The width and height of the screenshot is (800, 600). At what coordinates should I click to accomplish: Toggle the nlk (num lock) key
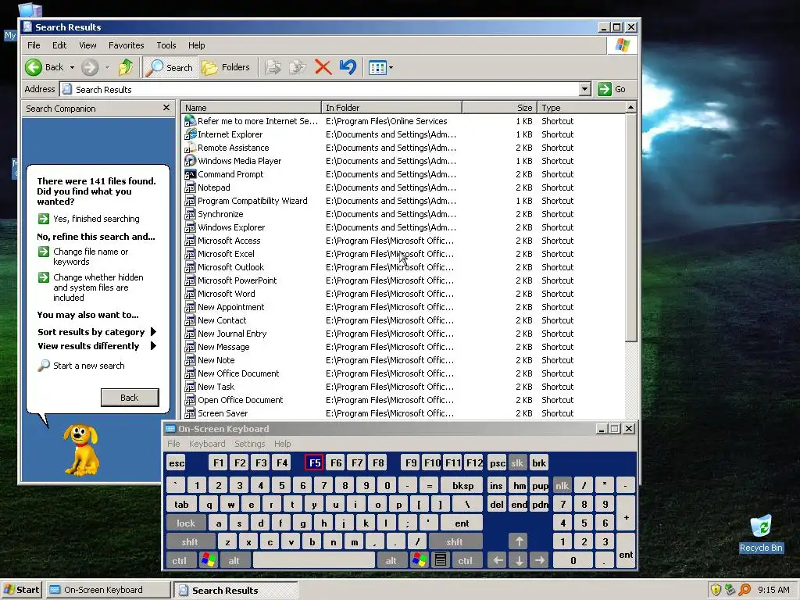coord(562,486)
